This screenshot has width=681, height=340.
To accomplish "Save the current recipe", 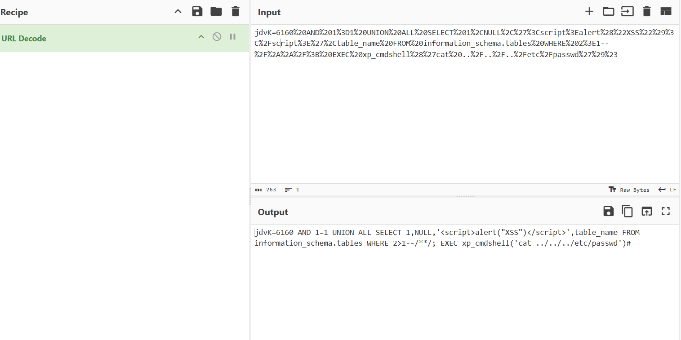I will click(197, 12).
